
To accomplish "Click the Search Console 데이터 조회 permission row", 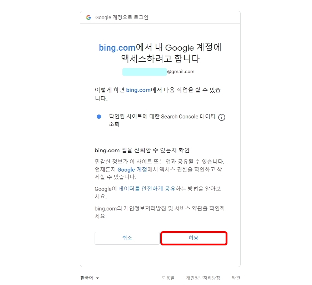I will (x=160, y=120).
